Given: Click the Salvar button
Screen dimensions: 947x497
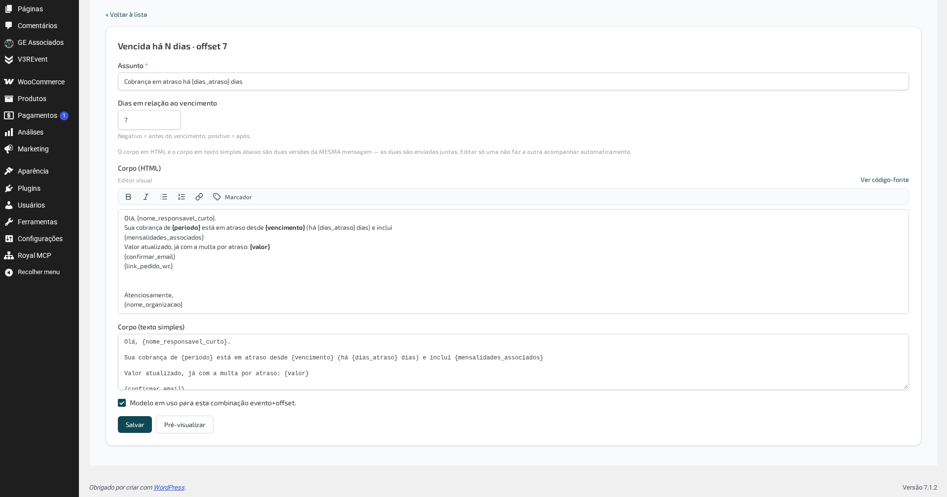Looking at the screenshot, I should pyautogui.click(x=135, y=425).
